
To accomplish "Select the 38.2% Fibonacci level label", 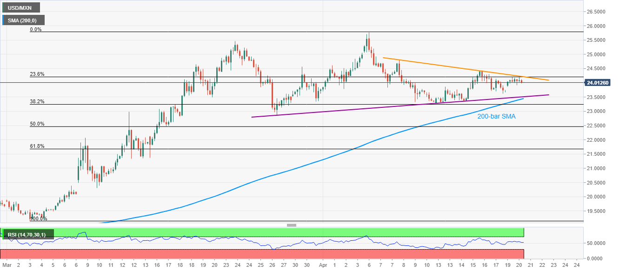I will [36, 101].
